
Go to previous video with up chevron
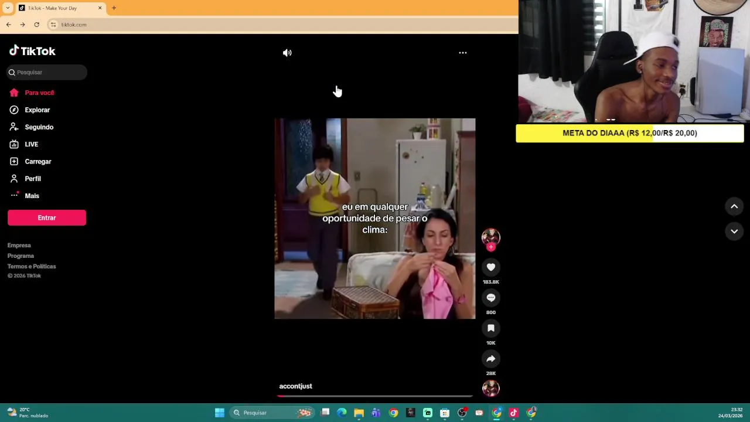734,206
